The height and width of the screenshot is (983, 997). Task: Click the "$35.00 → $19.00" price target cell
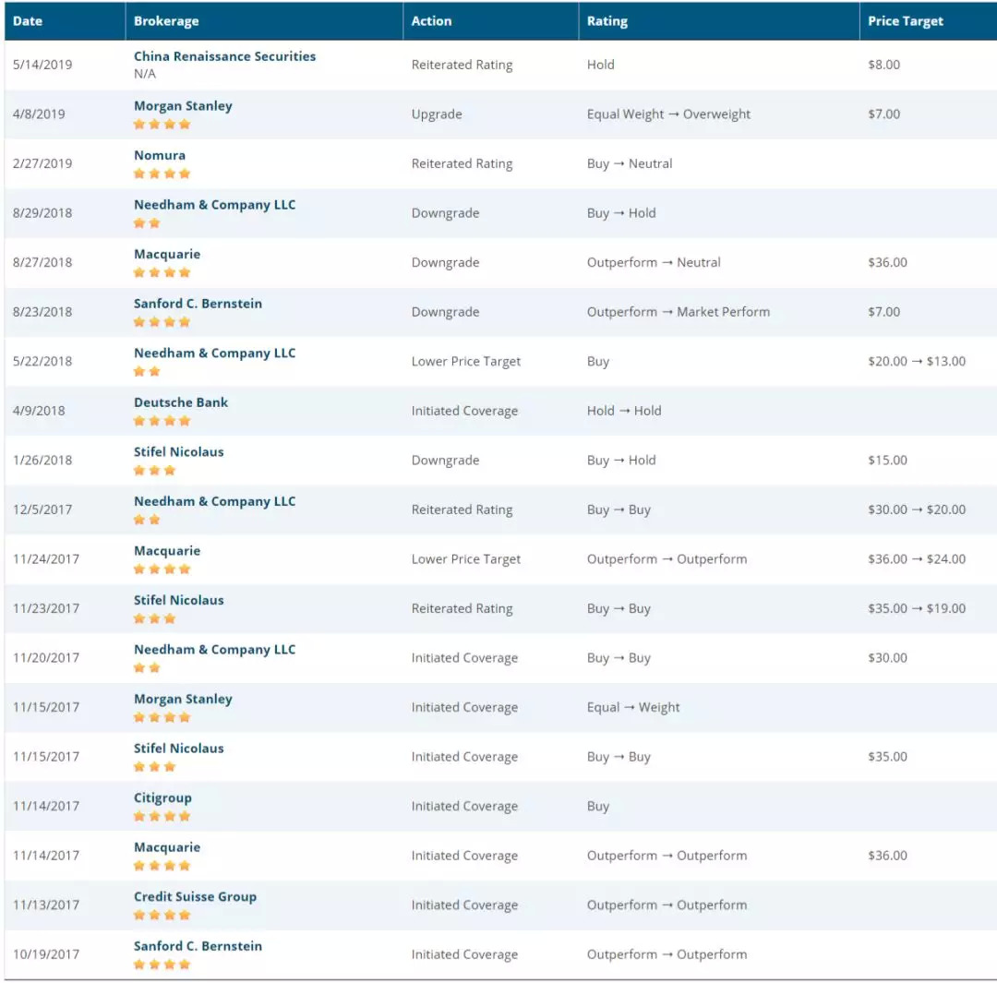click(917, 608)
